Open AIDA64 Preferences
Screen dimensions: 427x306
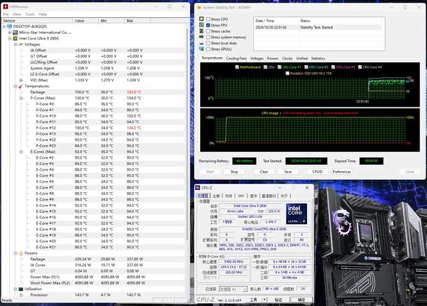tap(342, 172)
